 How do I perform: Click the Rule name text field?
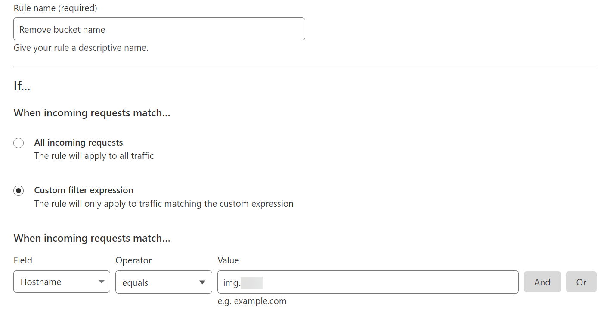coord(159,29)
